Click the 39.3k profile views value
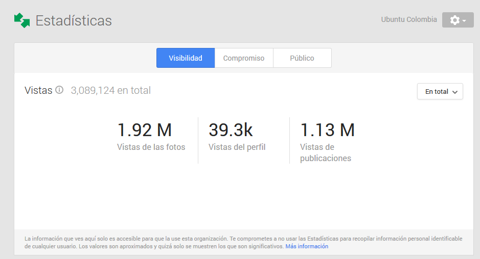Viewport: 480px width, 259px height. coord(231,130)
